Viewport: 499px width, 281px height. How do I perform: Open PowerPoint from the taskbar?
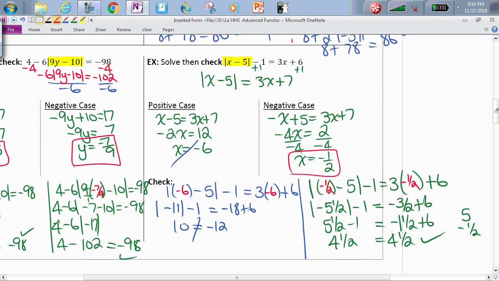coord(258,8)
